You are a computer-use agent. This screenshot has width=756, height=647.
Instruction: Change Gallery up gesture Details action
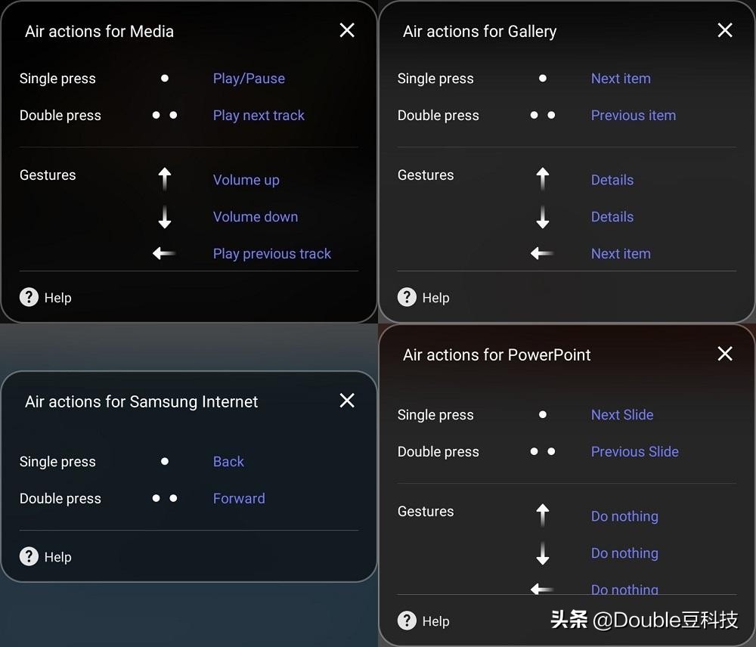(612, 180)
